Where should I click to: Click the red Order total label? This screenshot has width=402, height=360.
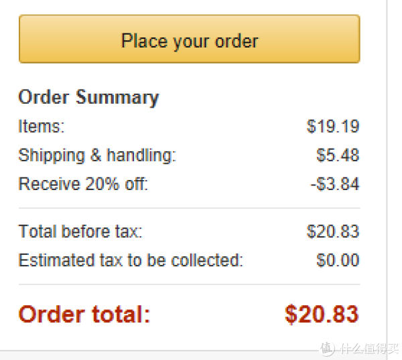pos(84,314)
